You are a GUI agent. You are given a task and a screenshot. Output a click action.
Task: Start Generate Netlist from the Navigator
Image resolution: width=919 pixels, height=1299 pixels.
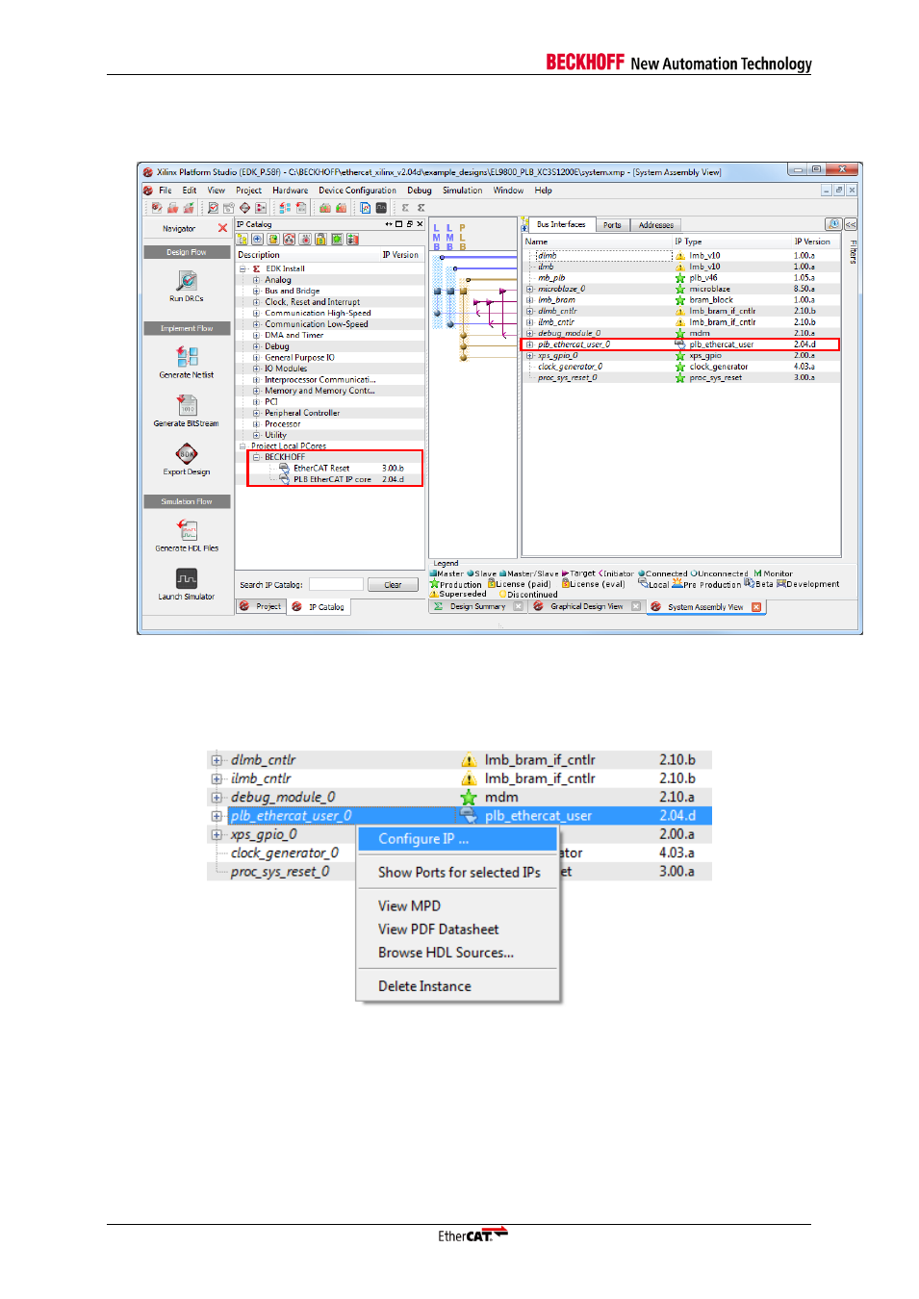coord(187,357)
